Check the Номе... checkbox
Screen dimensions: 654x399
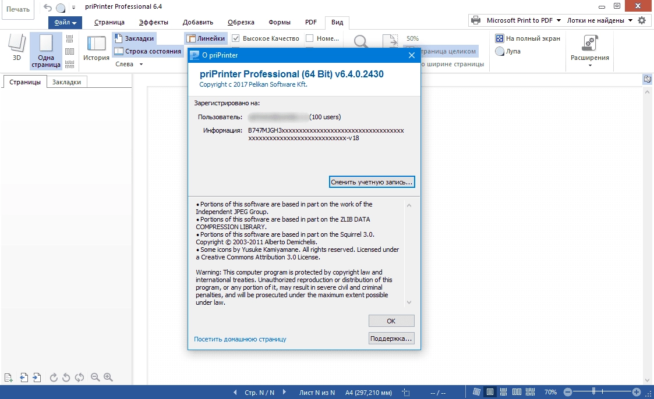pyautogui.click(x=309, y=38)
